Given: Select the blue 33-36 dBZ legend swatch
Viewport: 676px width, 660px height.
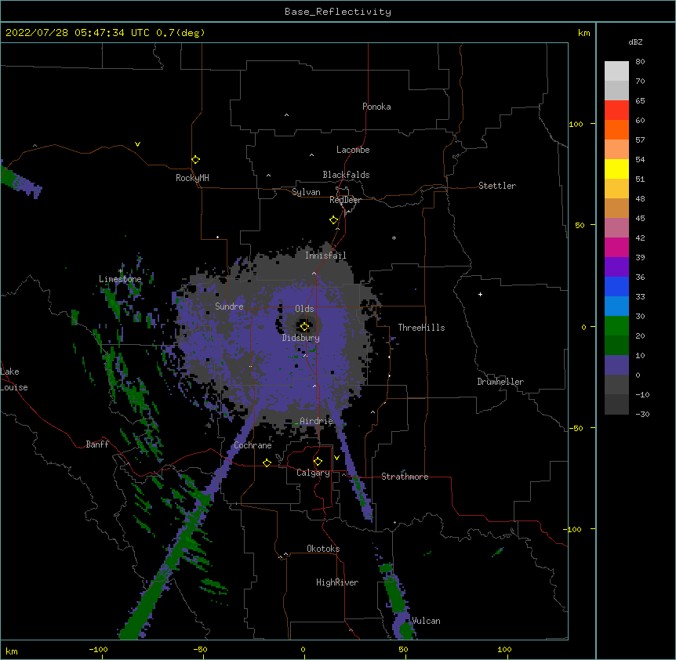Looking at the screenshot, I should pos(616,286).
